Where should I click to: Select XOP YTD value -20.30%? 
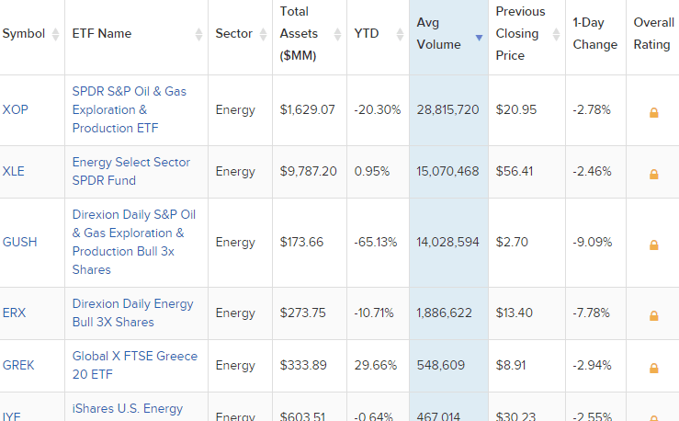[x=378, y=109]
